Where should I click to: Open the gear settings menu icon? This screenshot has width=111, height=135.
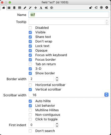pos(107,8)
